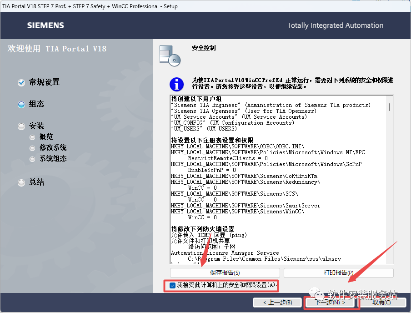Click the Totally Integrated Automation text

point(335,25)
